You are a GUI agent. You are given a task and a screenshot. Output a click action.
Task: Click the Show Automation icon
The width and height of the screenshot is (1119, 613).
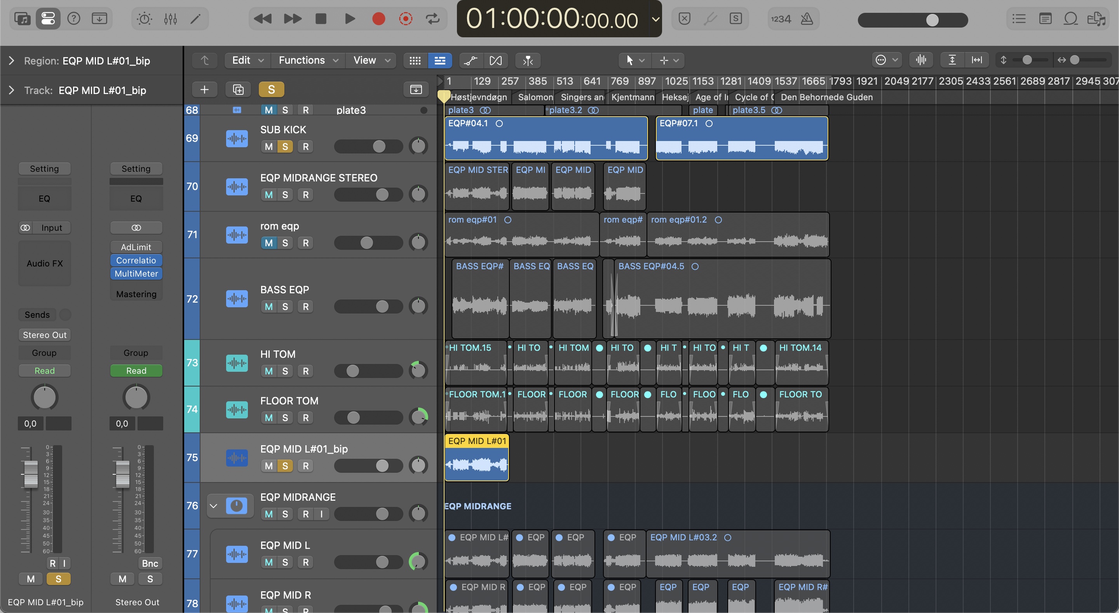coord(471,60)
